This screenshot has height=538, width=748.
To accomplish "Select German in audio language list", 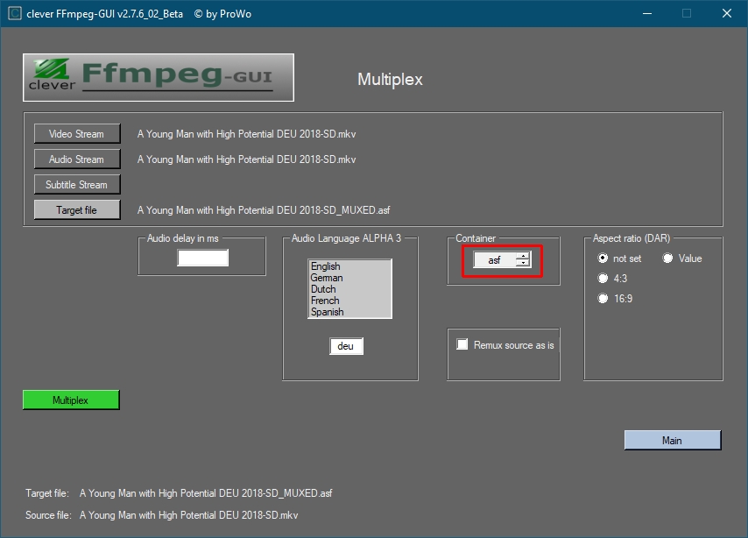I will (327, 278).
